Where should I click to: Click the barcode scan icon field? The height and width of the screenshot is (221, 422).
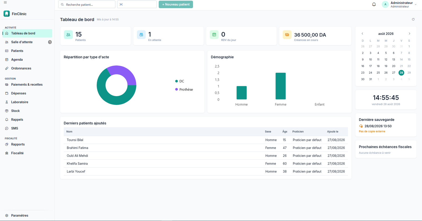tap(137, 4)
